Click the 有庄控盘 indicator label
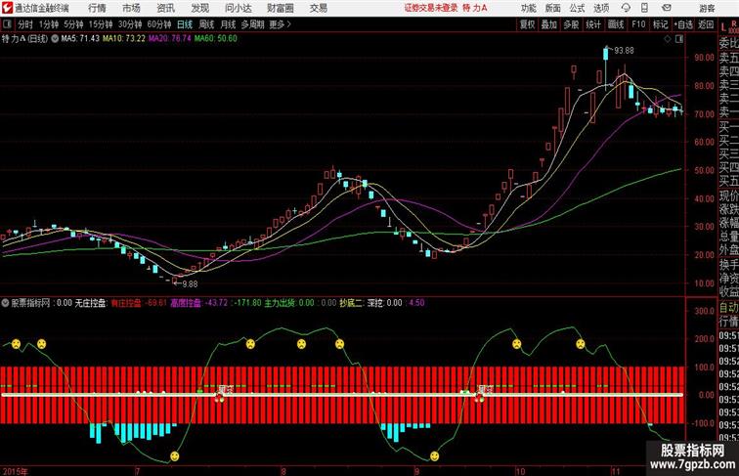The height and width of the screenshot is (476, 739). (126, 303)
